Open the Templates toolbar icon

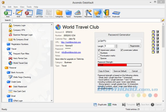tap(78, 12)
